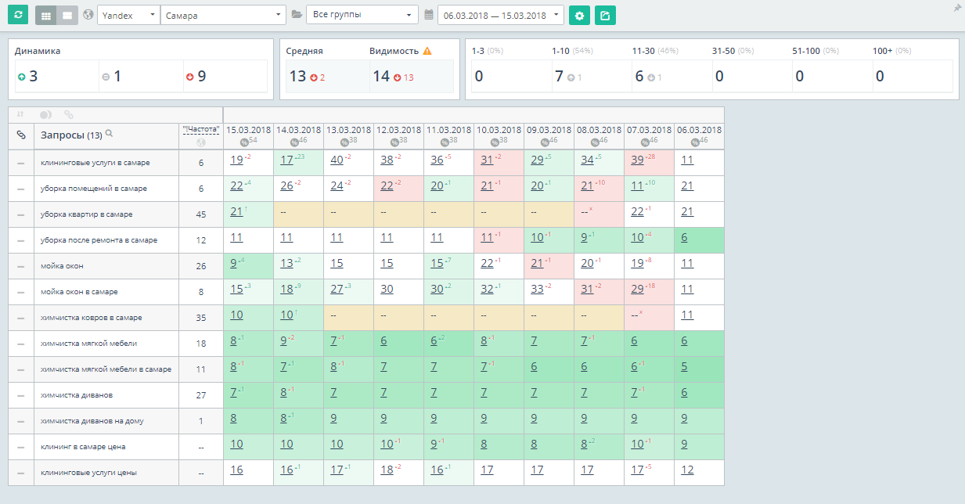Open the Yandex search engine dropdown
This screenshot has height=504, width=965.
click(x=128, y=15)
